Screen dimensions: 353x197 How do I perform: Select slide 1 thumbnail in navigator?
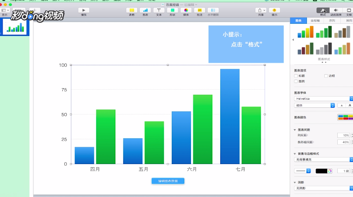pyautogui.click(x=15, y=27)
